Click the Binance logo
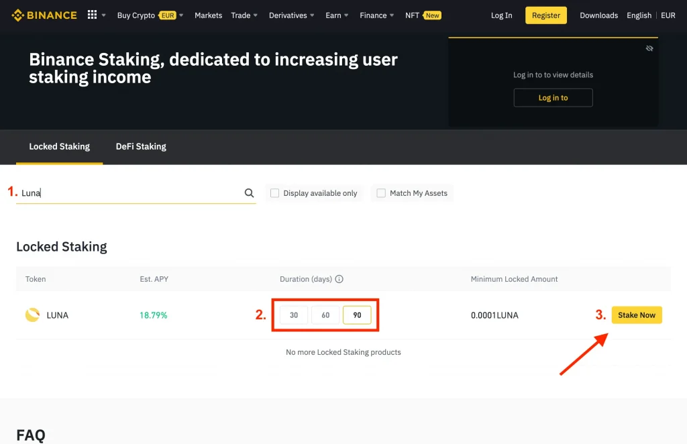The width and height of the screenshot is (687, 444). (44, 15)
